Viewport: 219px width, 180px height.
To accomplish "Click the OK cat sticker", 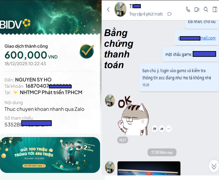I will (133, 115).
